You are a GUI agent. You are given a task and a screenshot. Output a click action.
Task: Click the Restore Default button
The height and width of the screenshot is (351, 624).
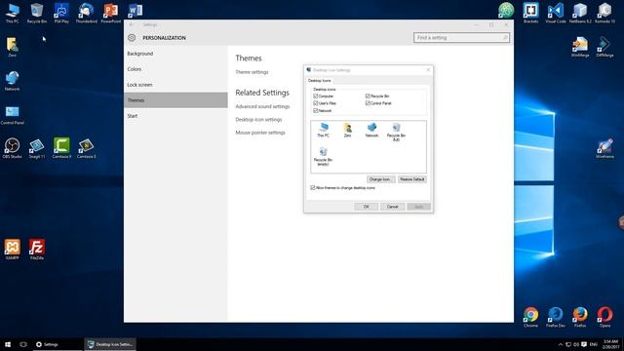pos(412,179)
